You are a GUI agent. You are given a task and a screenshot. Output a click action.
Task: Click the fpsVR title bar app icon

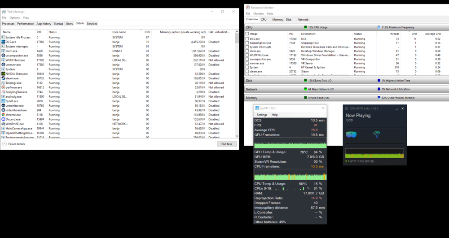pos(257,108)
